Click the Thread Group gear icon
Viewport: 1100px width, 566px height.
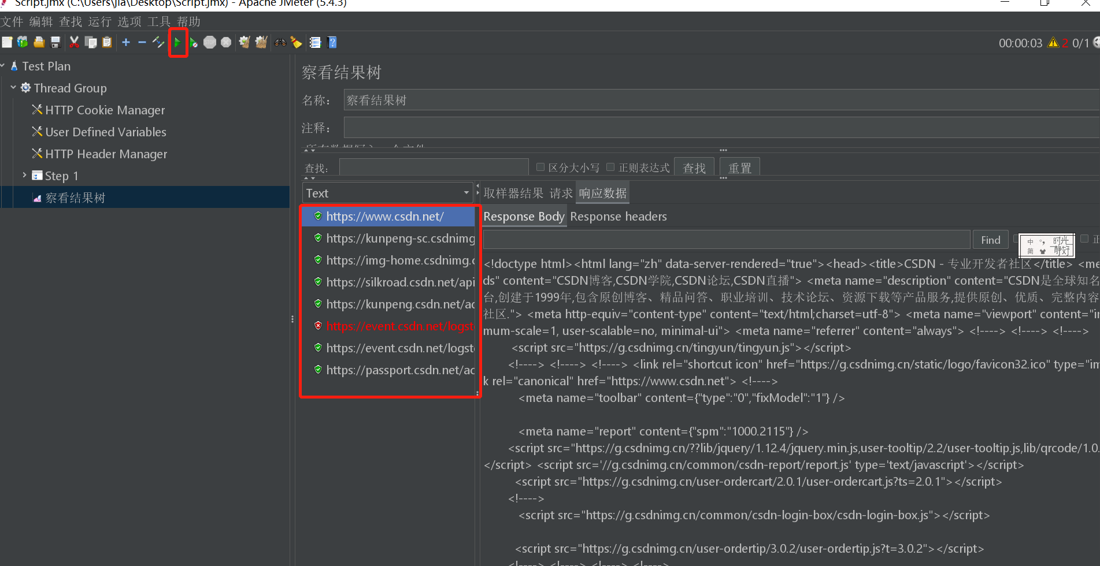tap(25, 88)
